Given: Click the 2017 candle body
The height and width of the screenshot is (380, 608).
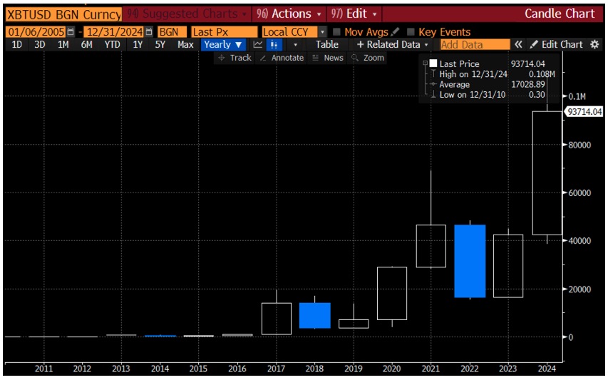Looking at the screenshot, I should pyautogui.click(x=277, y=319).
